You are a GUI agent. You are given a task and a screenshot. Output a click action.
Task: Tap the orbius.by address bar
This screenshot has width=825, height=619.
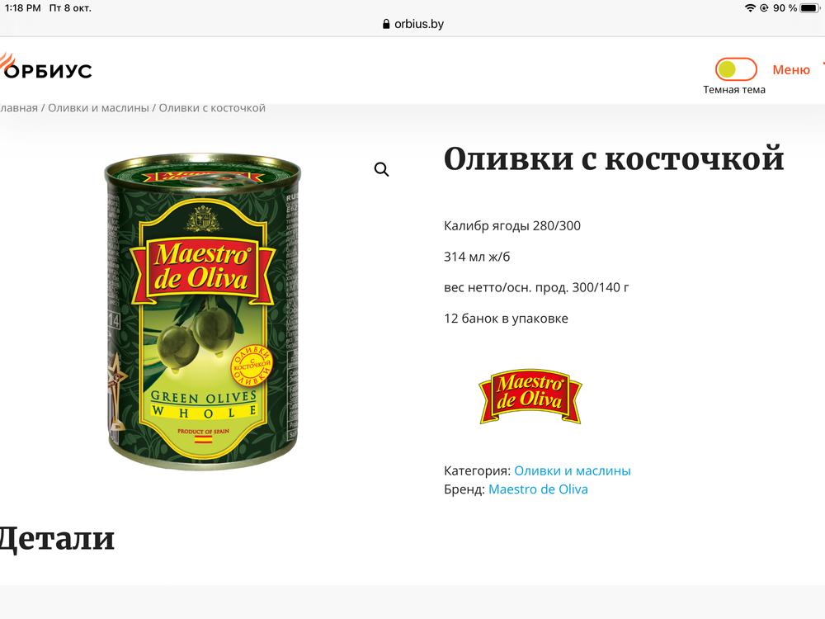[412, 24]
